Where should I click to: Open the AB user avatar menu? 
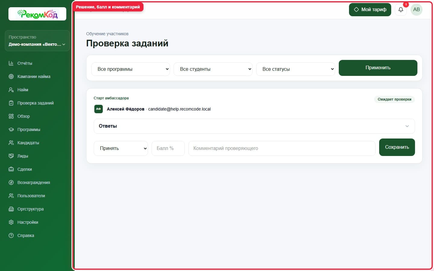pyautogui.click(x=417, y=10)
